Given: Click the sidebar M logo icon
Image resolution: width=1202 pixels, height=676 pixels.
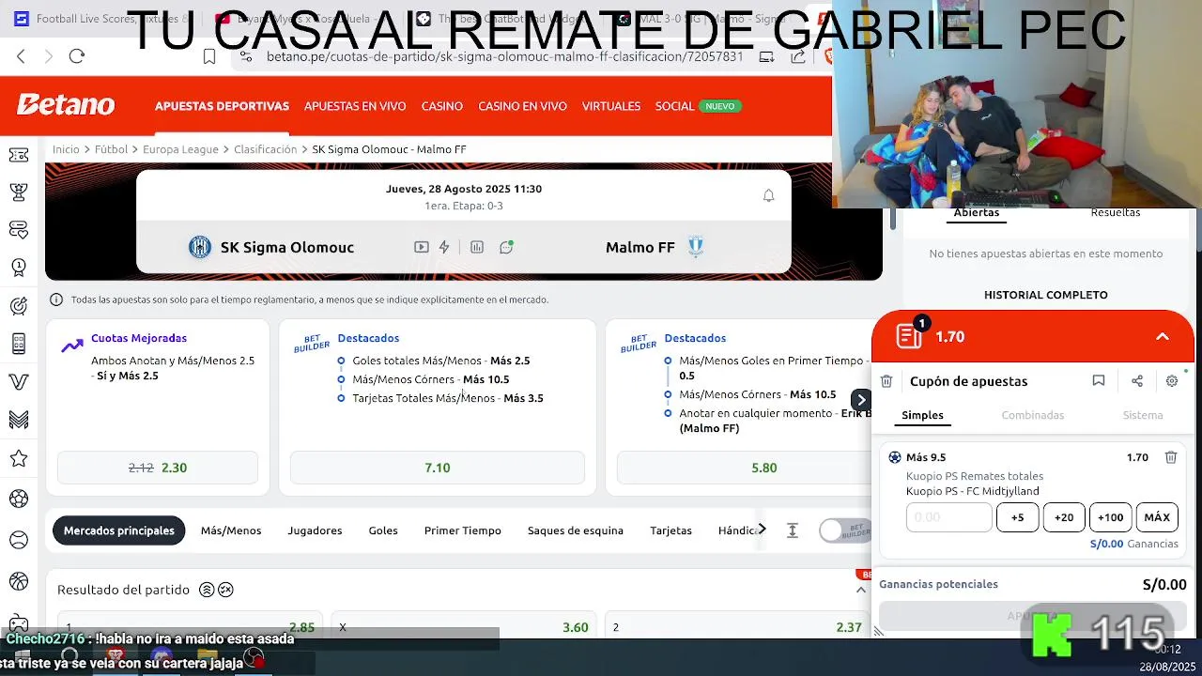Looking at the screenshot, I should pyautogui.click(x=18, y=421).
